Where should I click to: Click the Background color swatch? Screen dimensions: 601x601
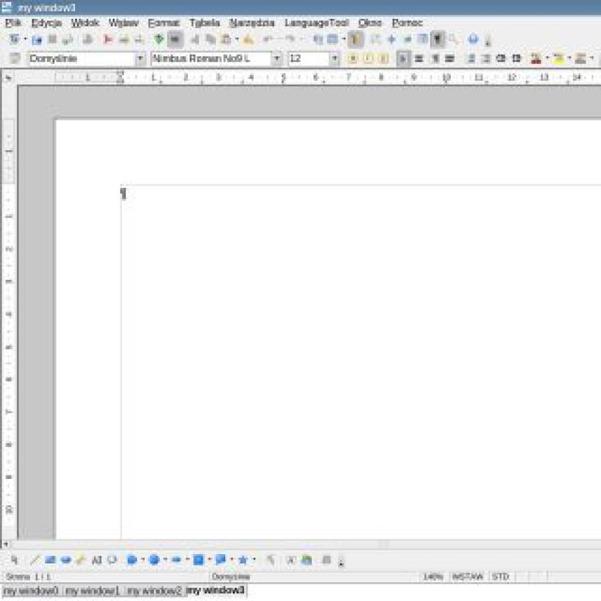580,59
